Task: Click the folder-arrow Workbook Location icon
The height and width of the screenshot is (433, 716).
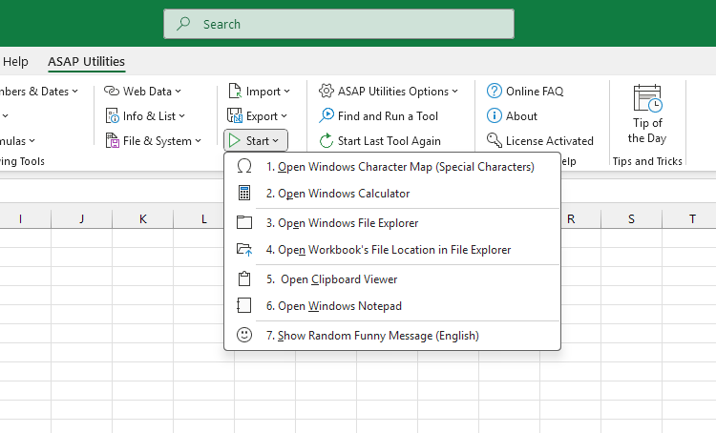Action: point(244,249)
